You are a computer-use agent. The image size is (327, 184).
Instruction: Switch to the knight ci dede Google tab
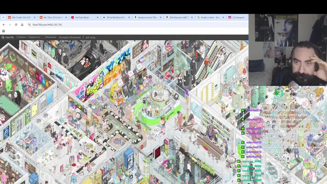pos(211,17)
